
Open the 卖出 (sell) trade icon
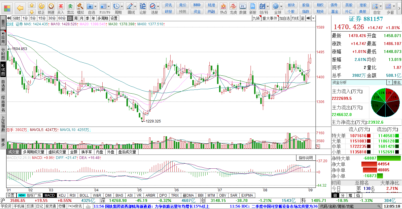(x=70, y=8)
